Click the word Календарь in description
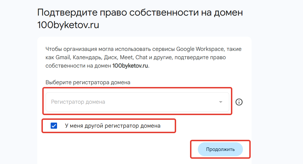The image size is (303, 164). (x=87, y=58)
